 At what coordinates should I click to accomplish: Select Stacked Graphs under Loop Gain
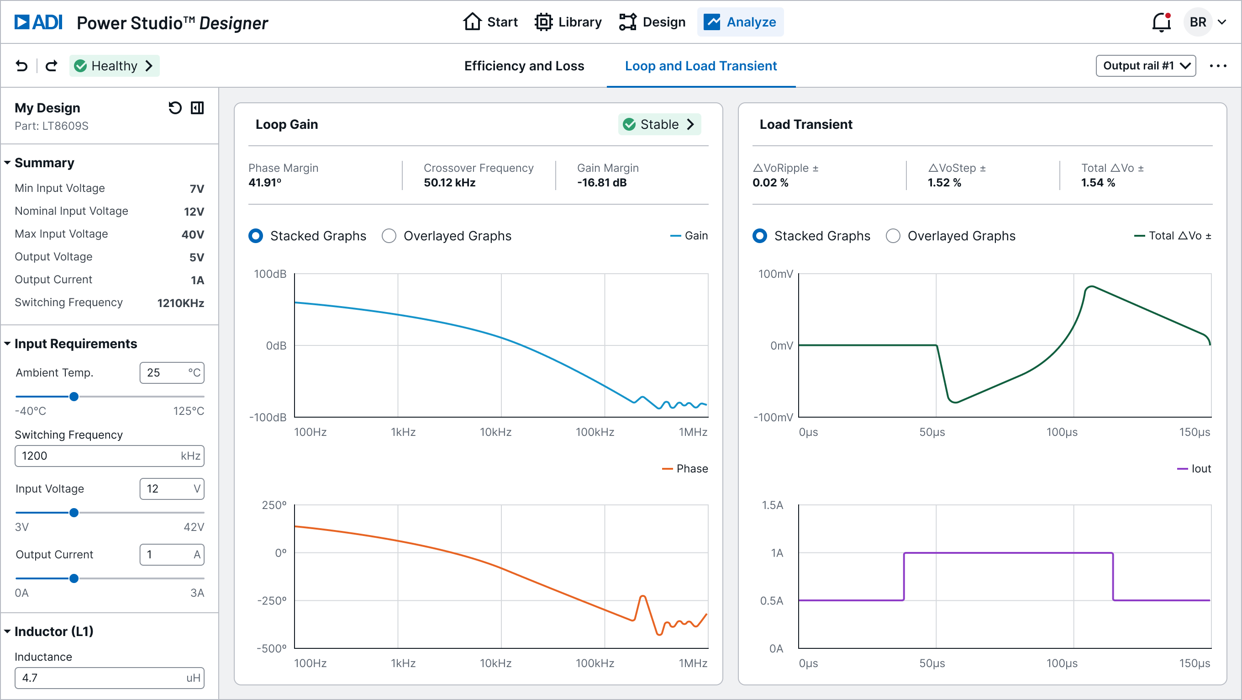(256, 235)
